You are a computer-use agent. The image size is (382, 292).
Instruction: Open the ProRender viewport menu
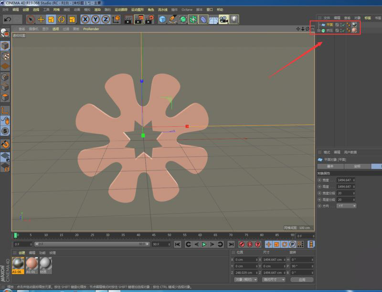[x=91, y=29]
